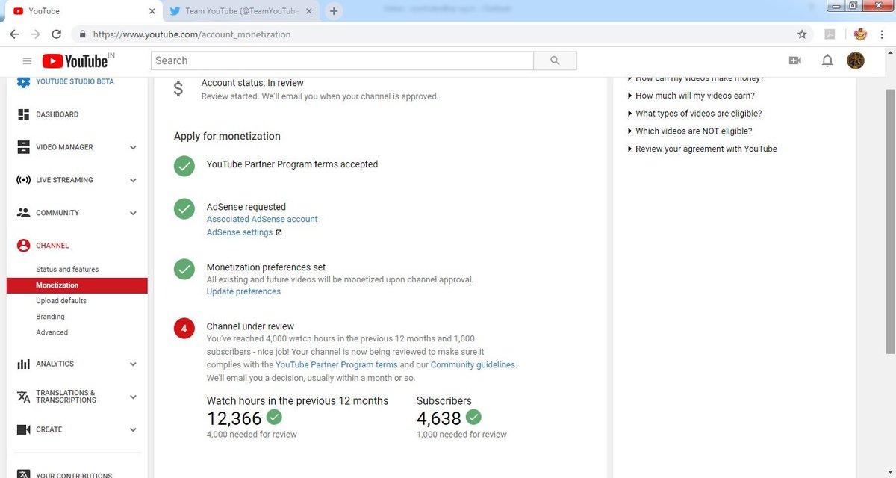Open YouTube Partner Program terms link
The height and width of the screenshot is (478, 896).
coord(337,364)
